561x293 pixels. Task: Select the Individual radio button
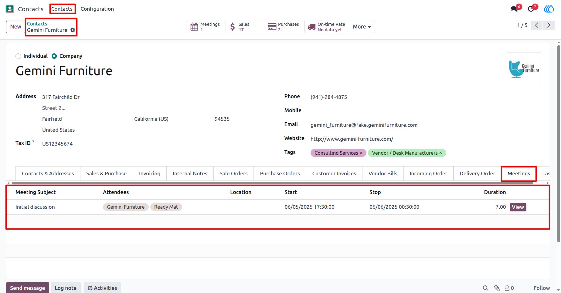point(18,56)
